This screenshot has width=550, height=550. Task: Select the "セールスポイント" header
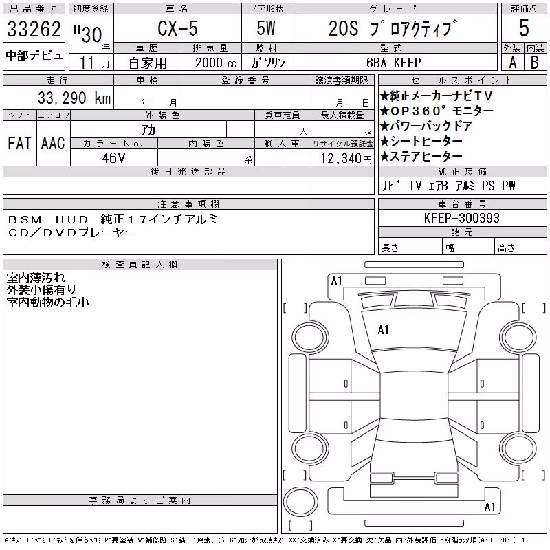[x=462, y=80]
